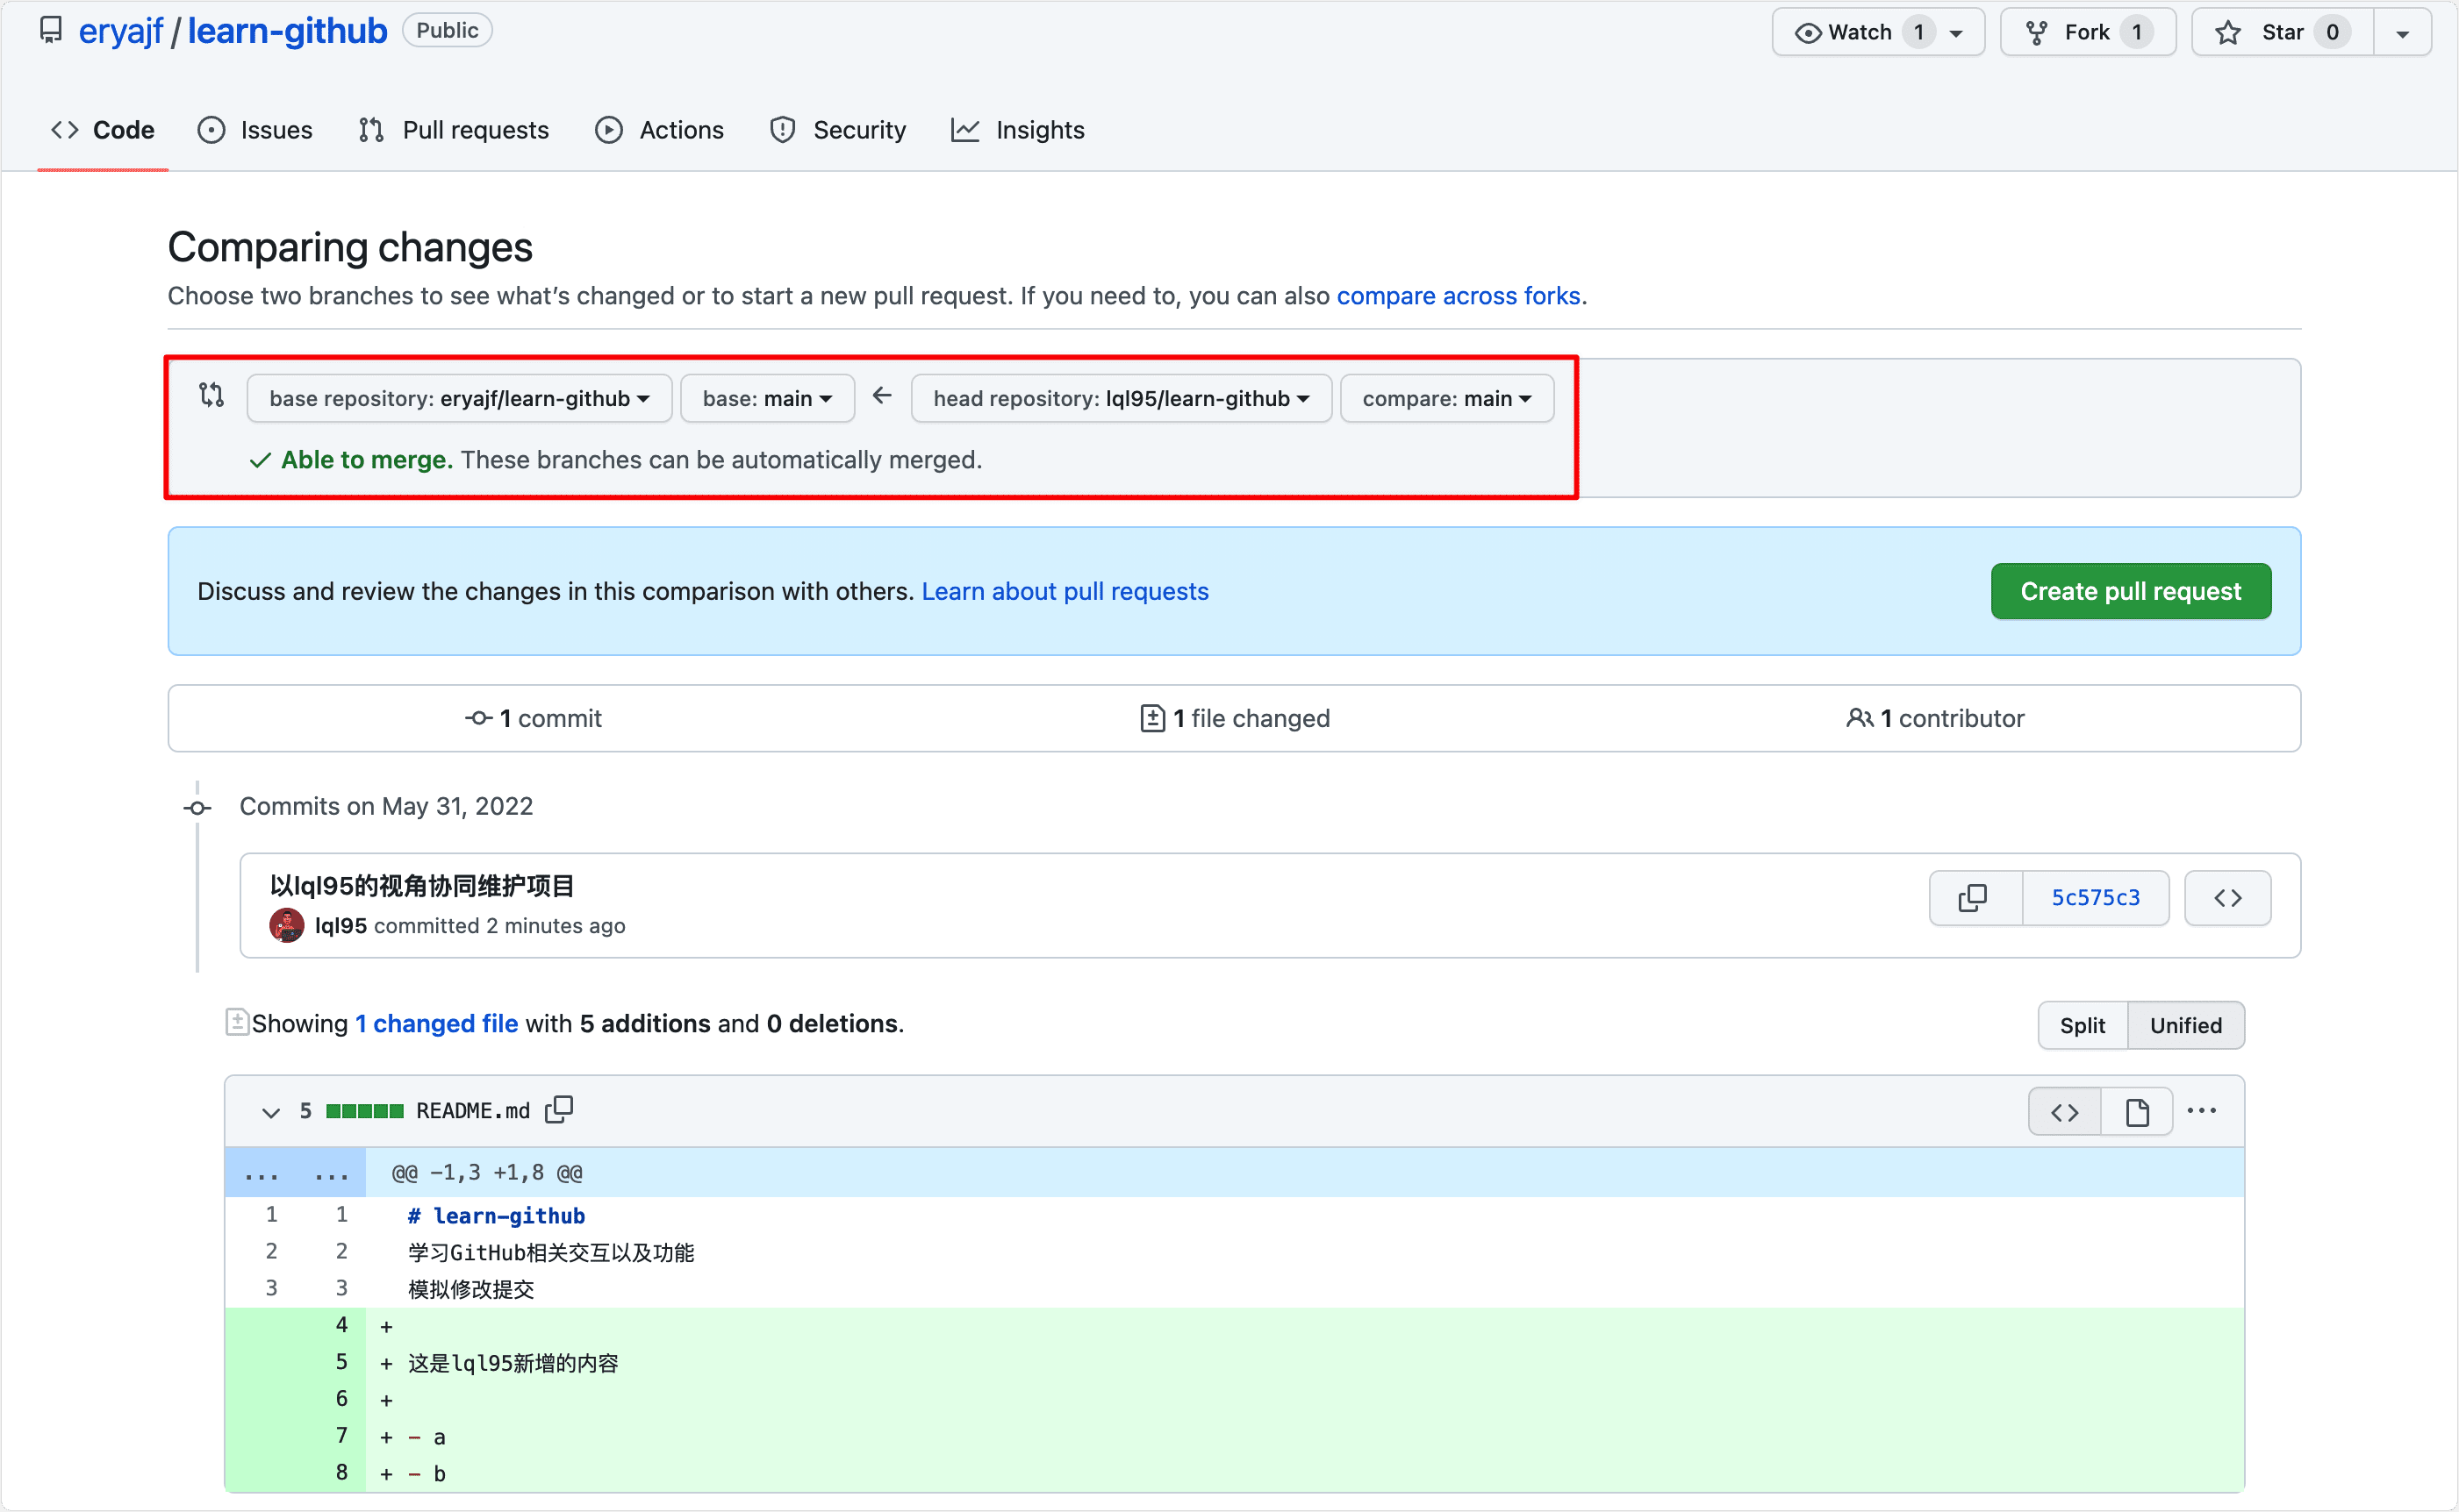Open the base repository dropdown
The height and width of the screenshot is (1512, 2459).
[x=458, y=398]
